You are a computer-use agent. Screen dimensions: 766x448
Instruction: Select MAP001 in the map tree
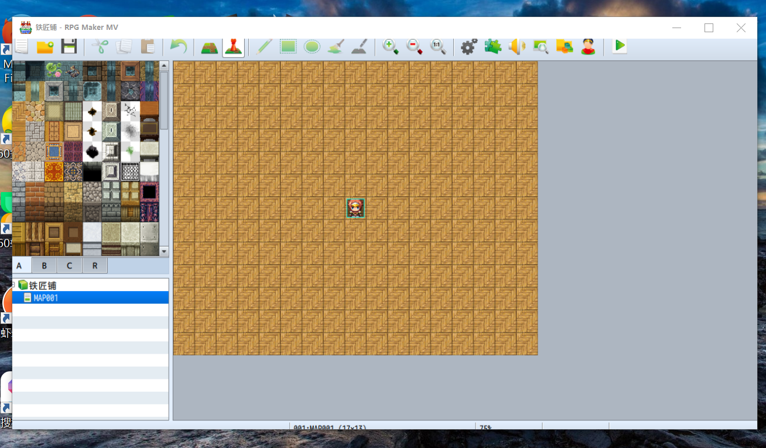(x=90, y=297)
